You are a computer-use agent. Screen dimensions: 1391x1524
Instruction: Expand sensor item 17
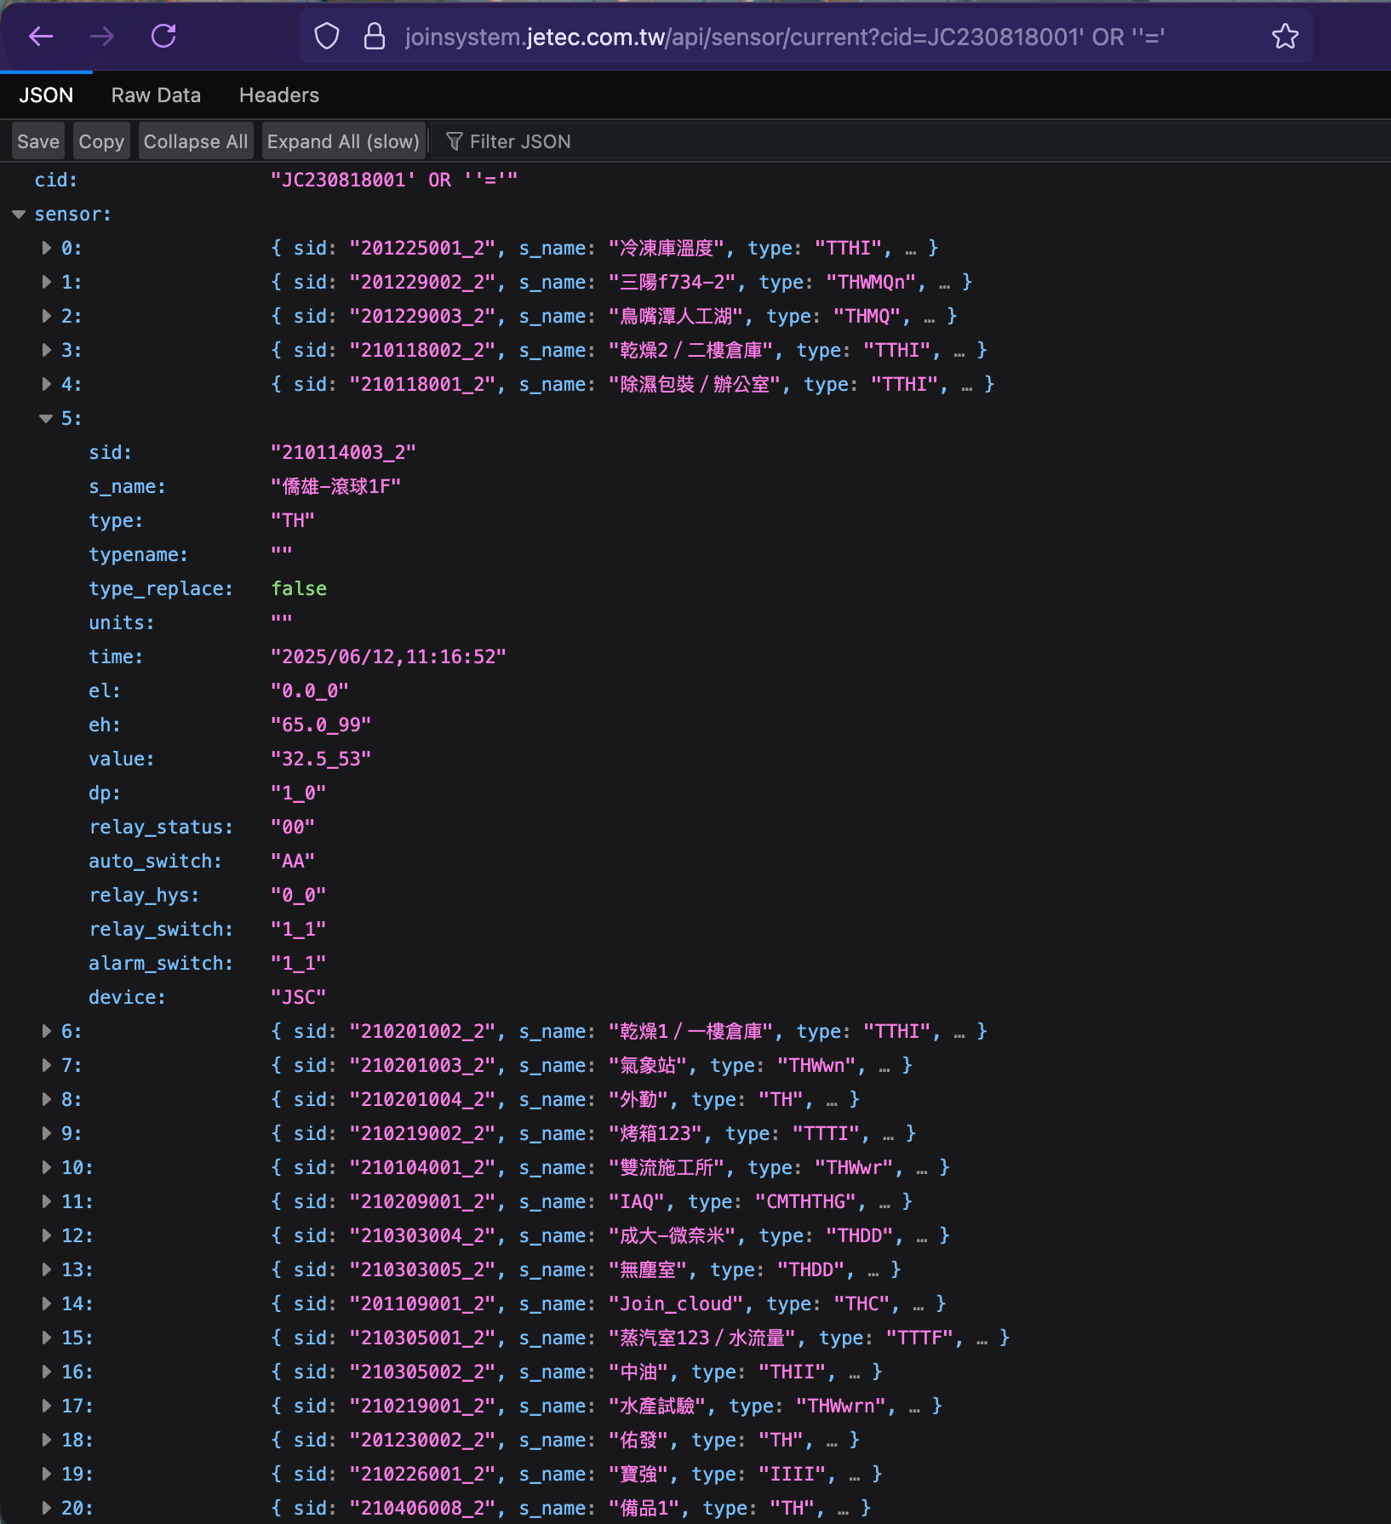click(47, 1406)
